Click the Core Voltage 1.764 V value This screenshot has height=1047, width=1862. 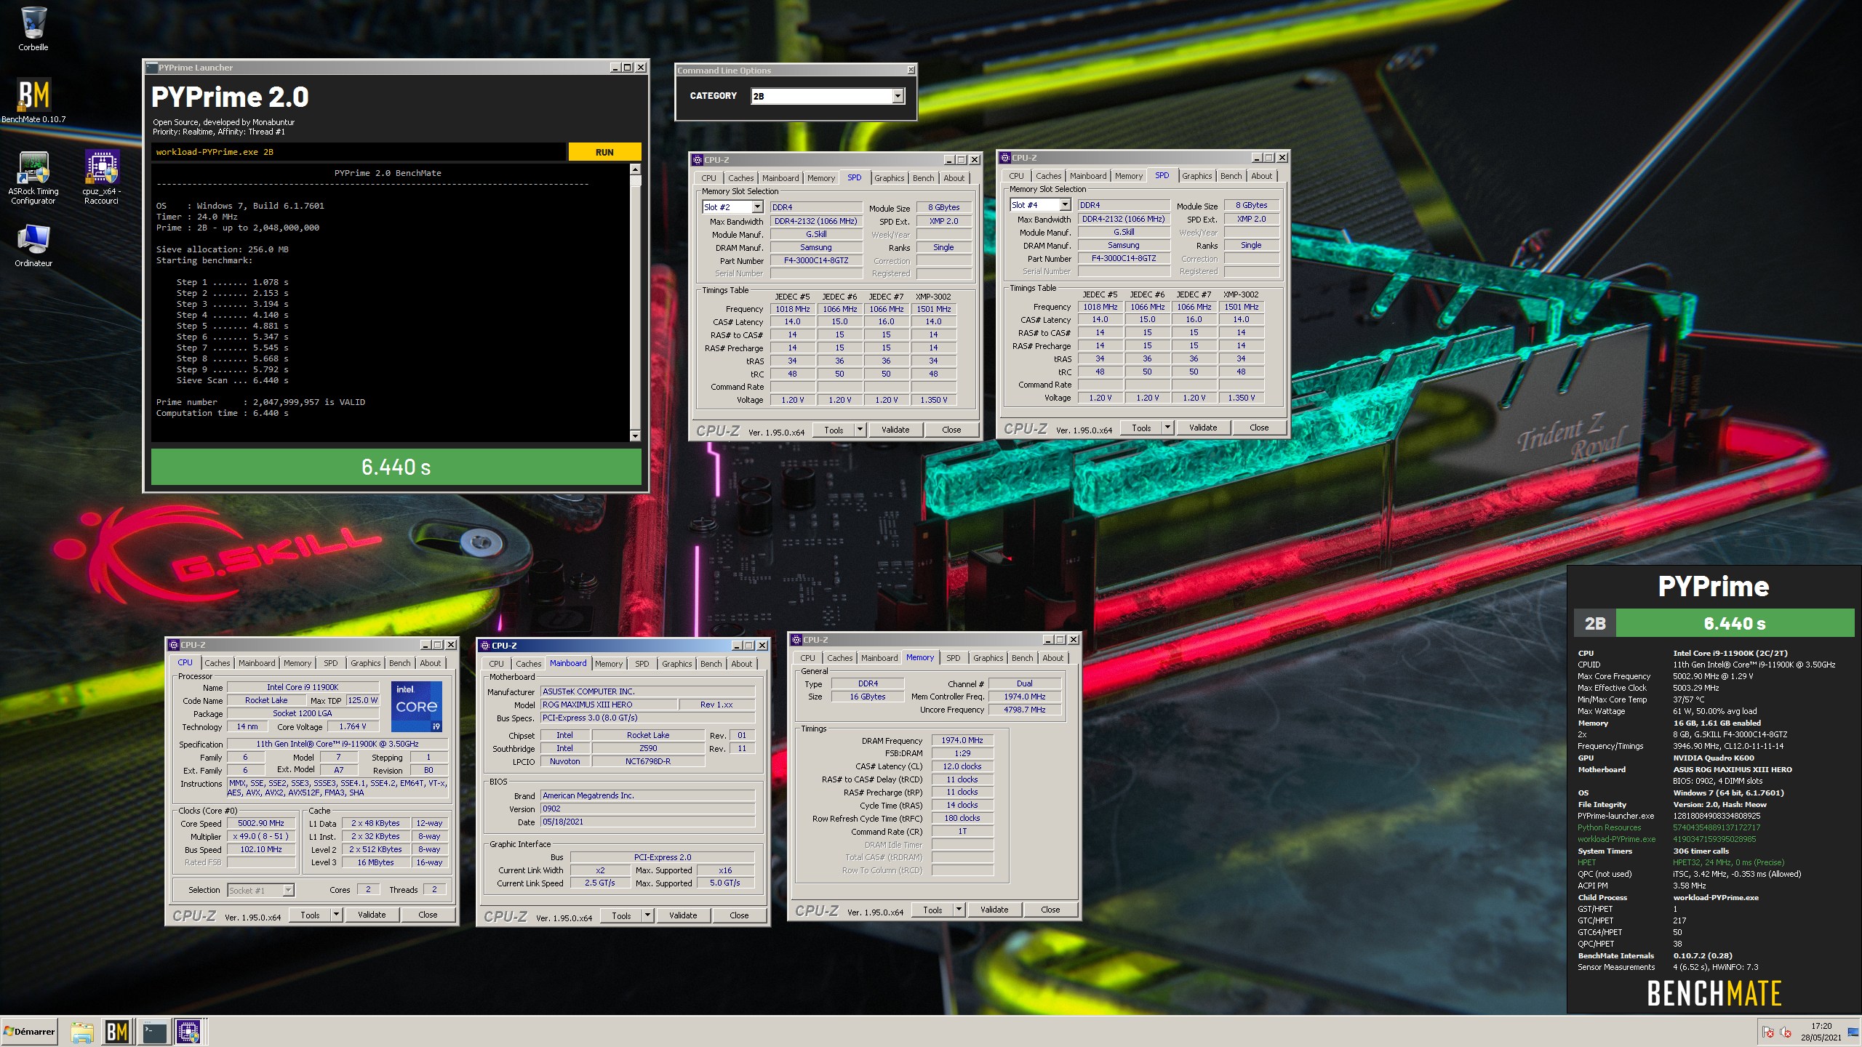point(353,726)
